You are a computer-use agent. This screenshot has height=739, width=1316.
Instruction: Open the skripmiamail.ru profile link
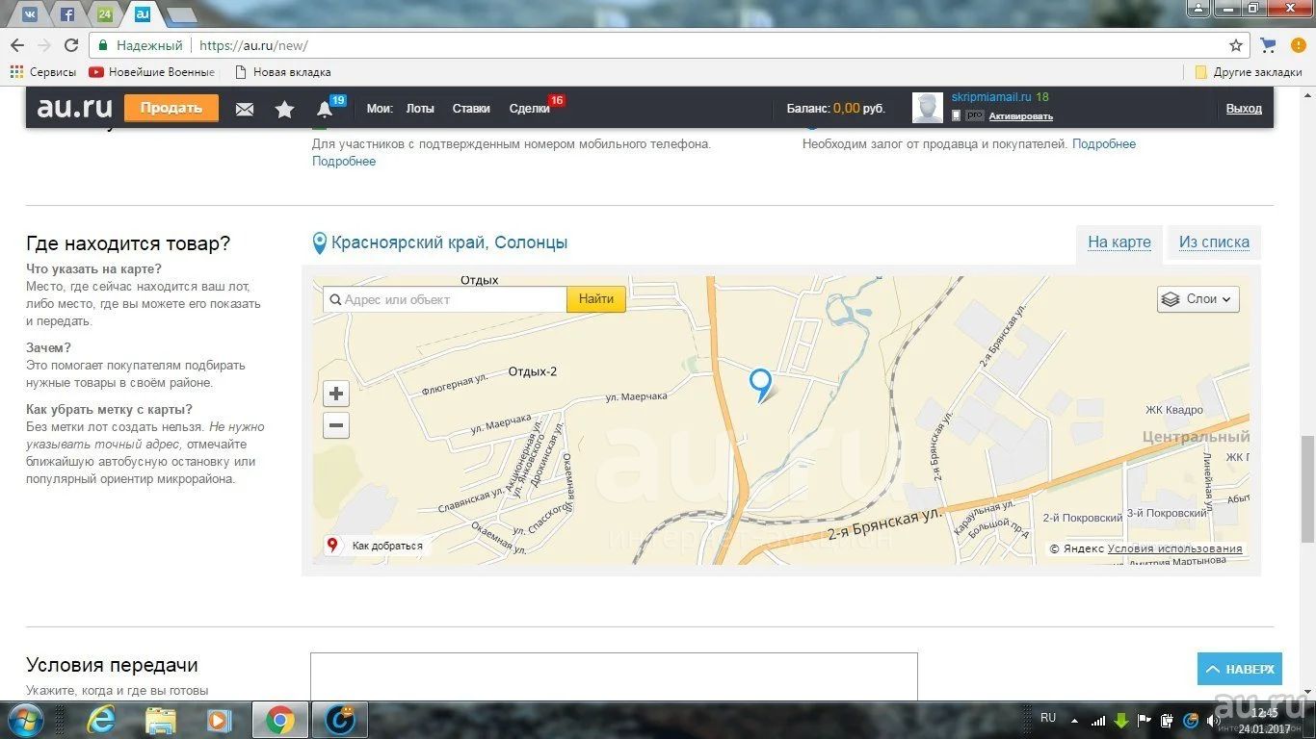[x=991, y=97]
